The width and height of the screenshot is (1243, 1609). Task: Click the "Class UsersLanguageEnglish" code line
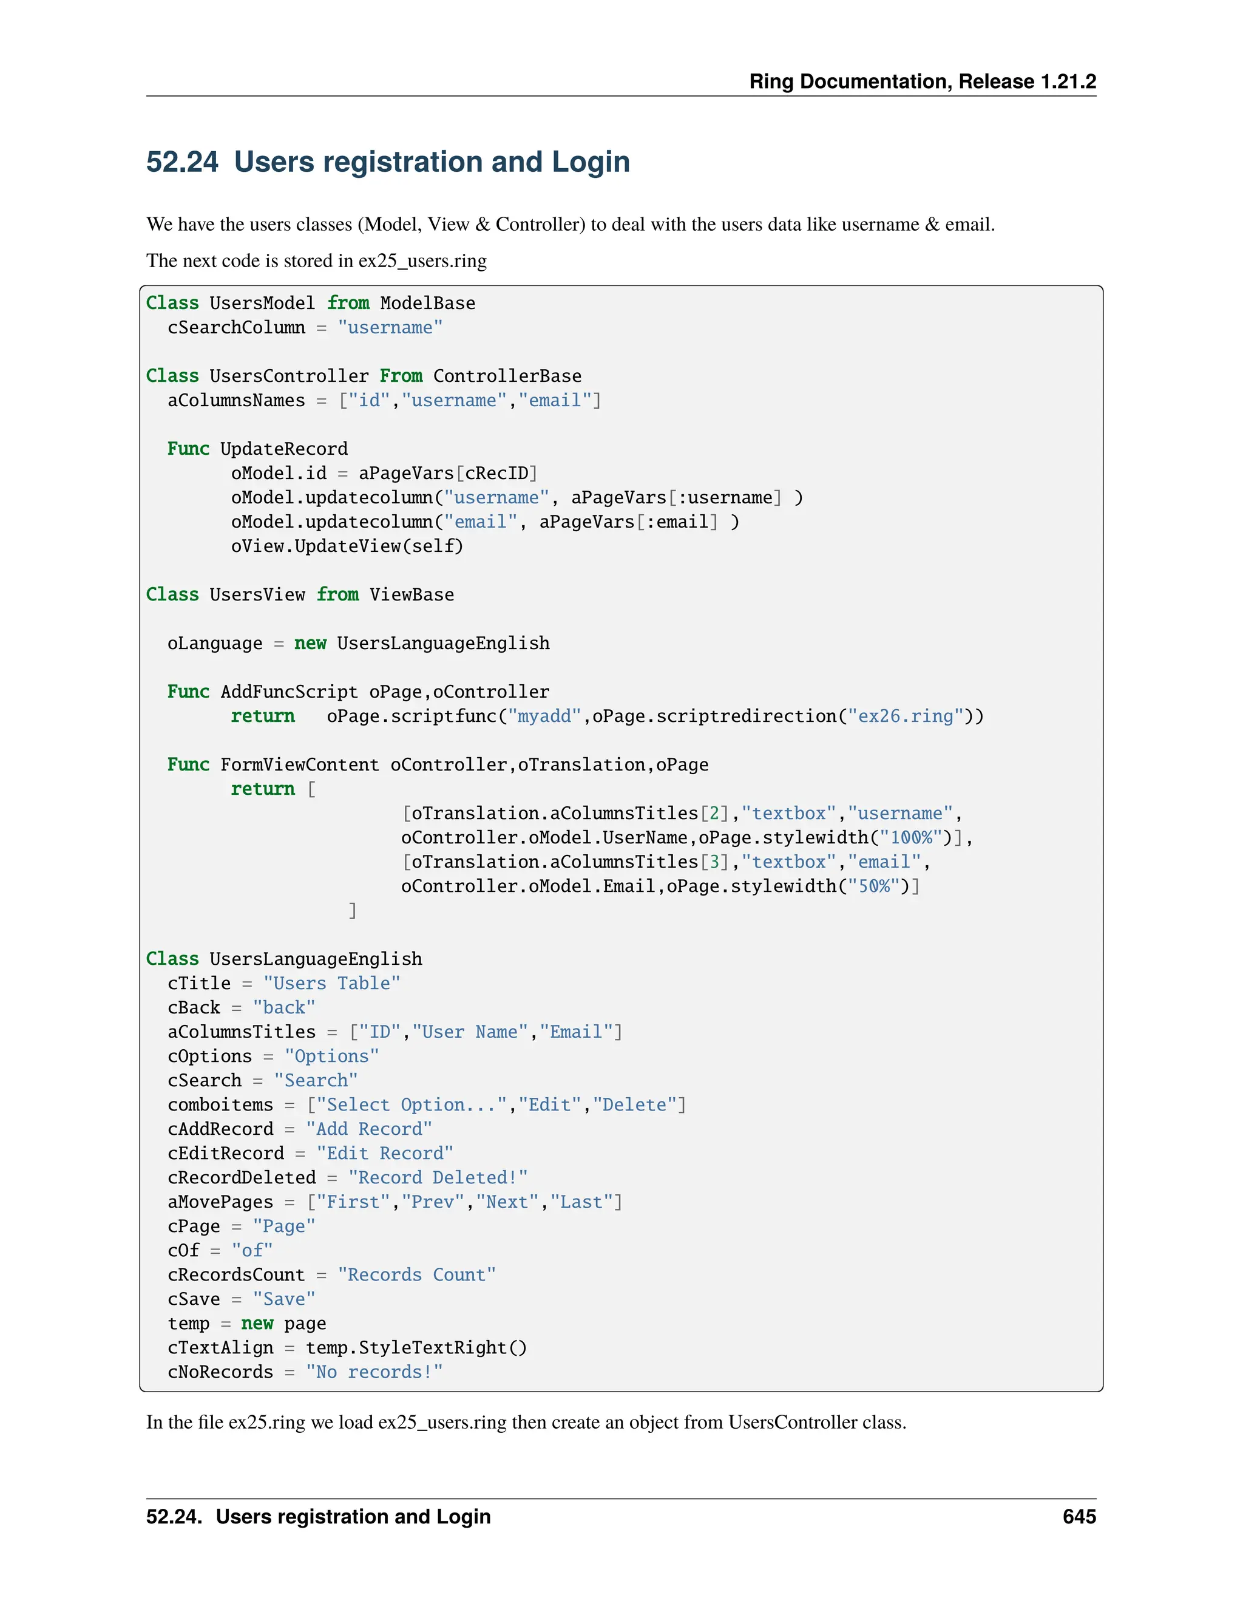[x=283, y=959]
